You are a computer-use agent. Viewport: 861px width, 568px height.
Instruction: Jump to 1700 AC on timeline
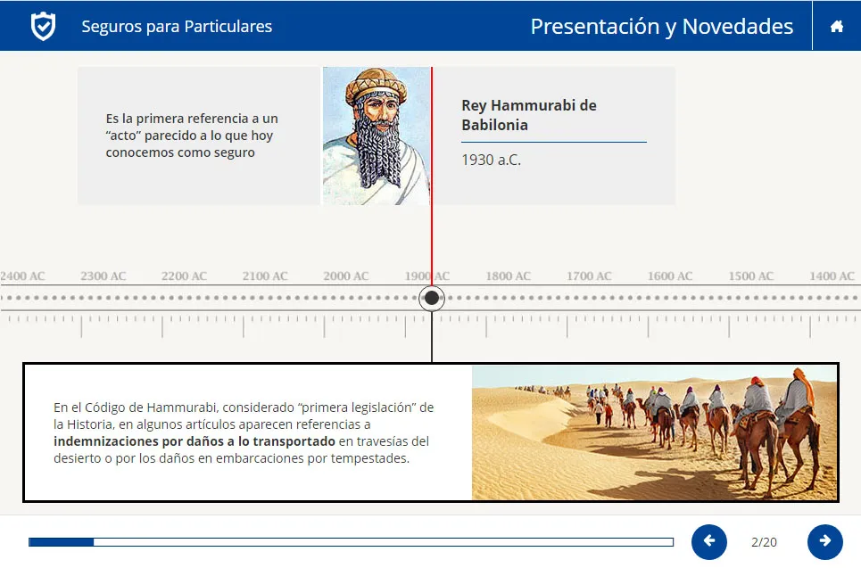click(x=589, y=276)
